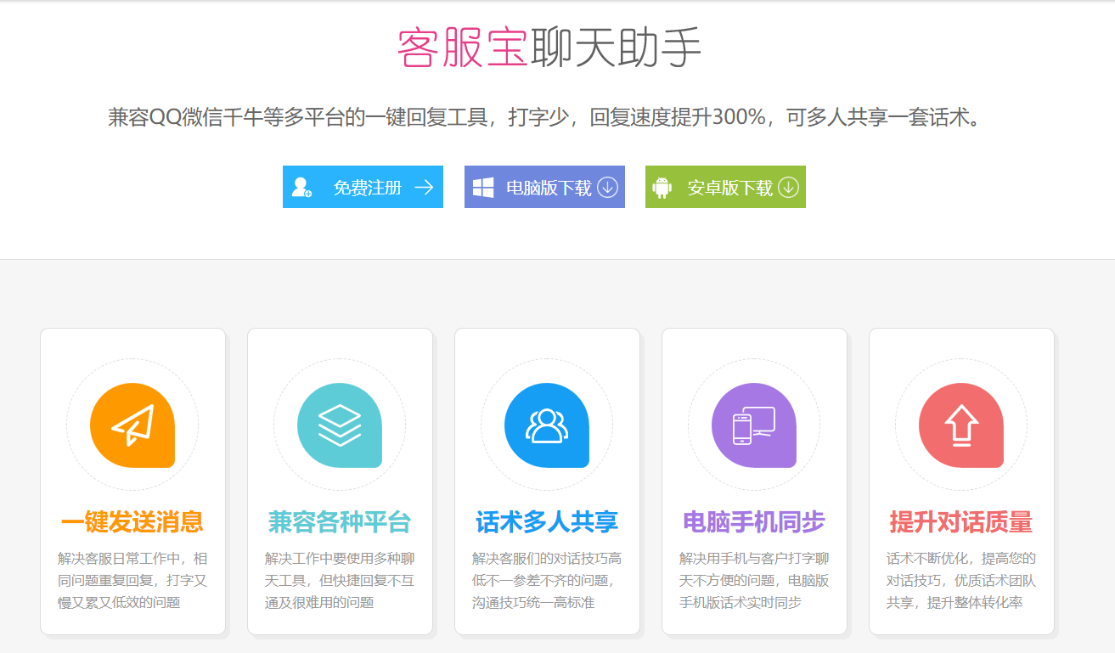Select the 话术多人共享 heading

point(547,522)
